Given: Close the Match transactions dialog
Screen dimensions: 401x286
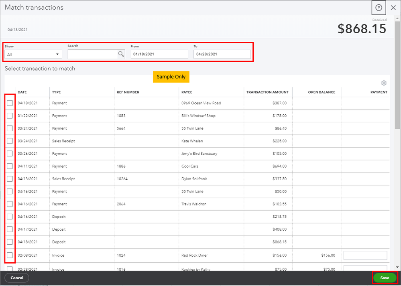Looking at the screenshot, I should [393, 8].
